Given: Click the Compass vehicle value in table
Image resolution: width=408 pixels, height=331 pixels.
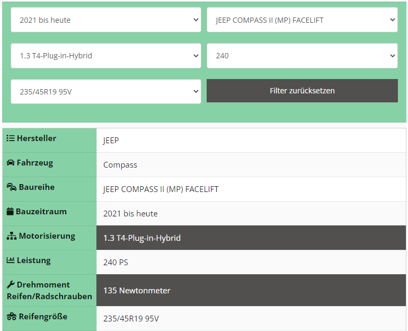Looking at the screenshot, I should (120, 165).
